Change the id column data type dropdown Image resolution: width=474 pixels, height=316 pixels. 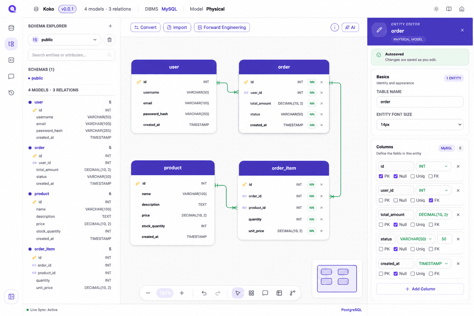[x=434, y=166]
